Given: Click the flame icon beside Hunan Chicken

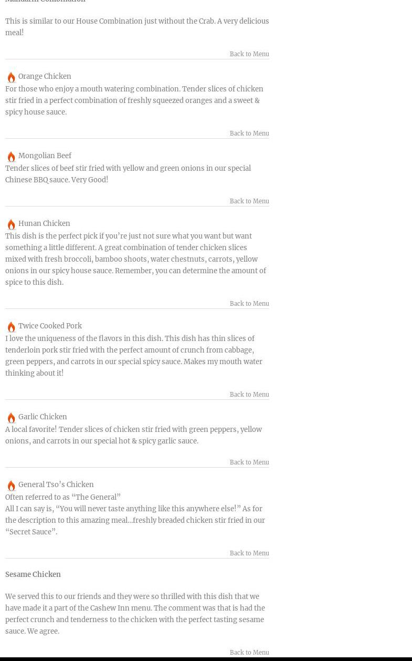Looking at the screenshot, I should [x=11, y=224].
